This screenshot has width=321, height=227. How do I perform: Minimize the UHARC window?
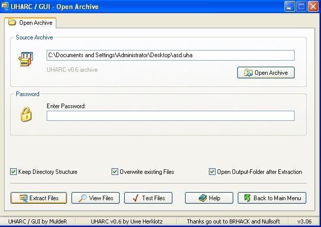(290, 7)
